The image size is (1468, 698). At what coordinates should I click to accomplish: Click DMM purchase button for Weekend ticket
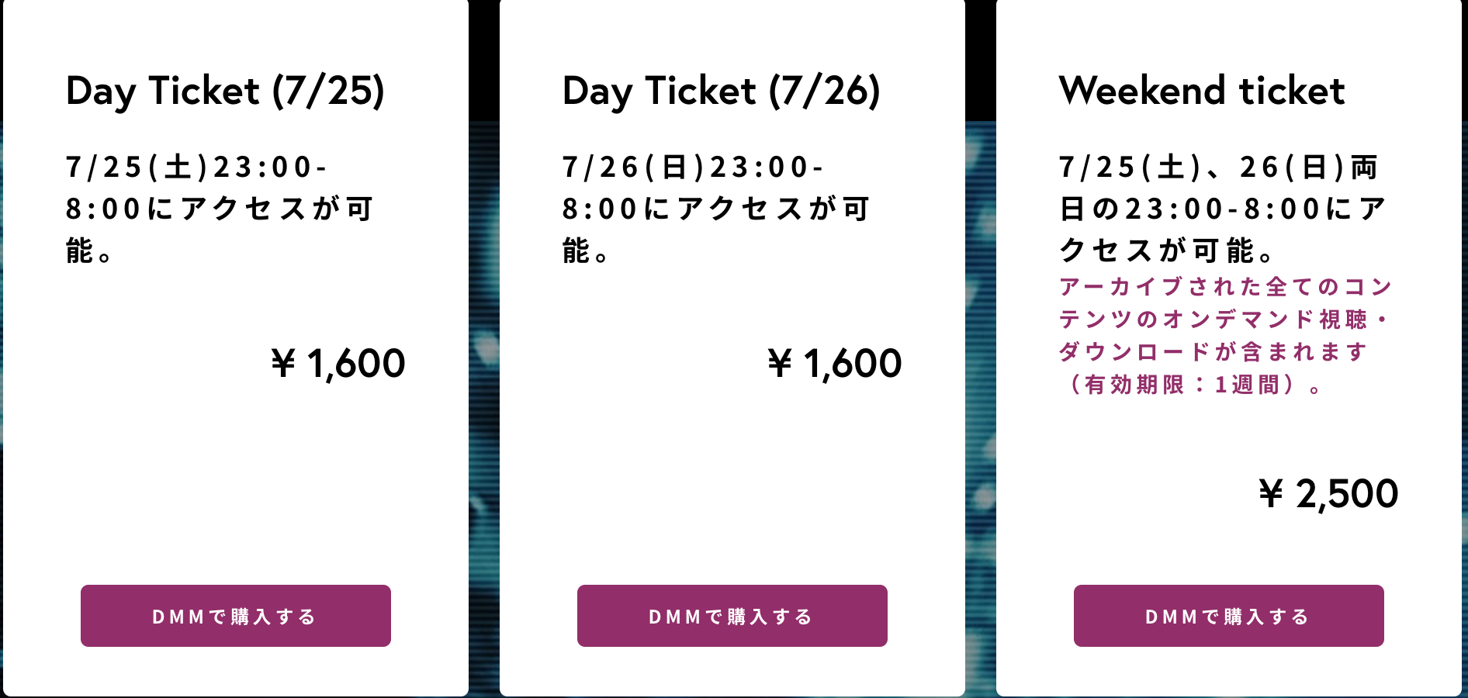(x=1229, y=616)
